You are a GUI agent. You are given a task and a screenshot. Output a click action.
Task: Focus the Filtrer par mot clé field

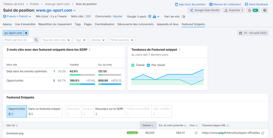point(18,40)
